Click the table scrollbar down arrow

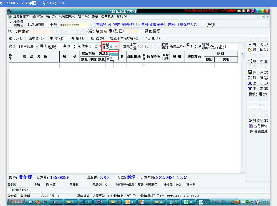click(242, 171)
